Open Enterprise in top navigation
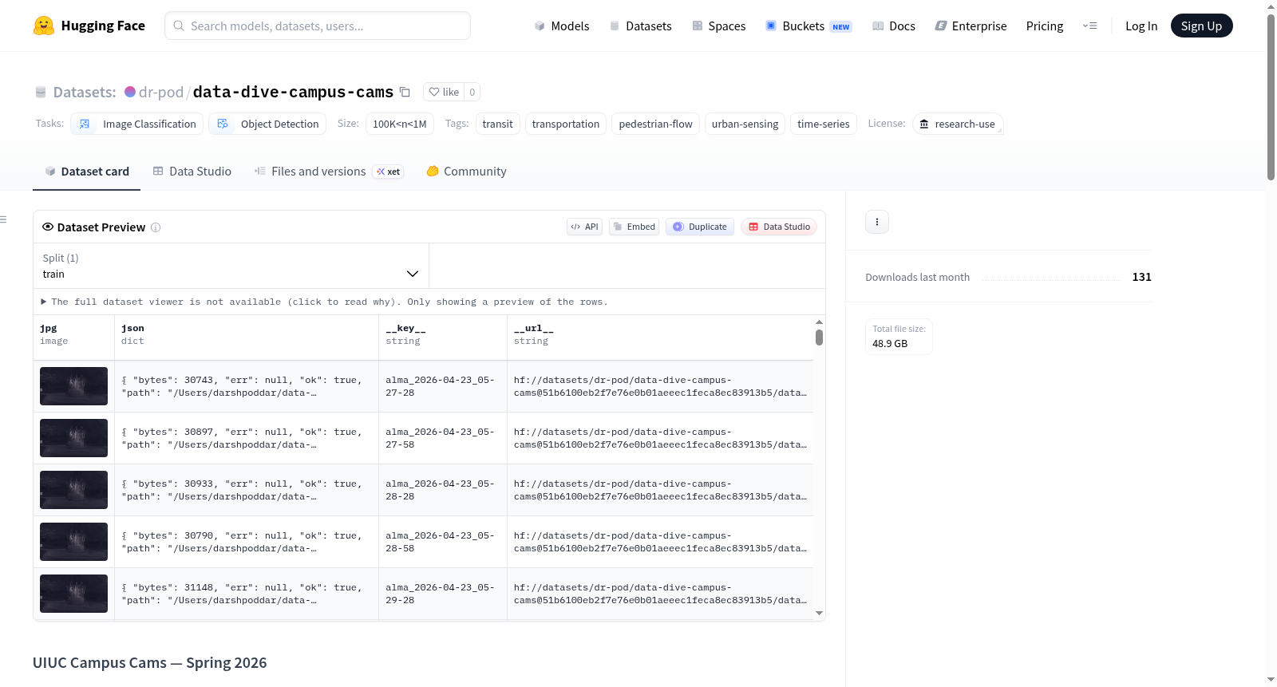 pos(971,26)
